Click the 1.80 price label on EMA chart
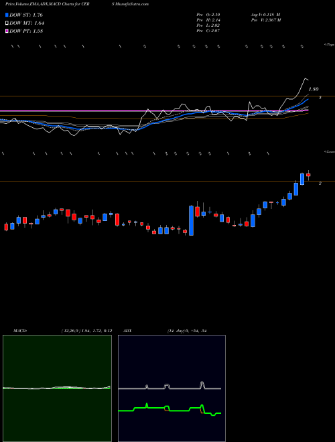Viewport: 335px width, 442px height. 314,89
